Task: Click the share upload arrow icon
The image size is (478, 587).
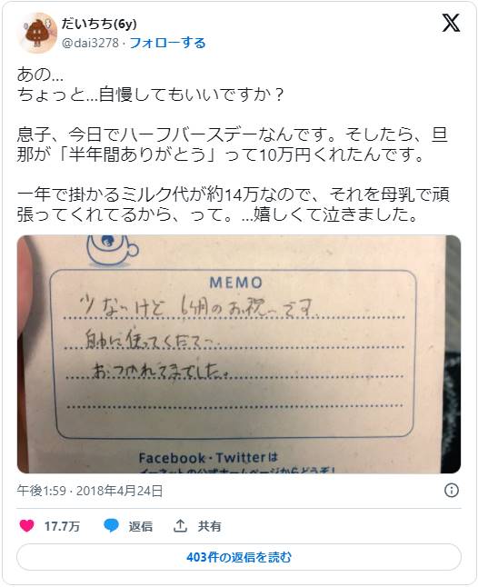Action: (180, 526)
